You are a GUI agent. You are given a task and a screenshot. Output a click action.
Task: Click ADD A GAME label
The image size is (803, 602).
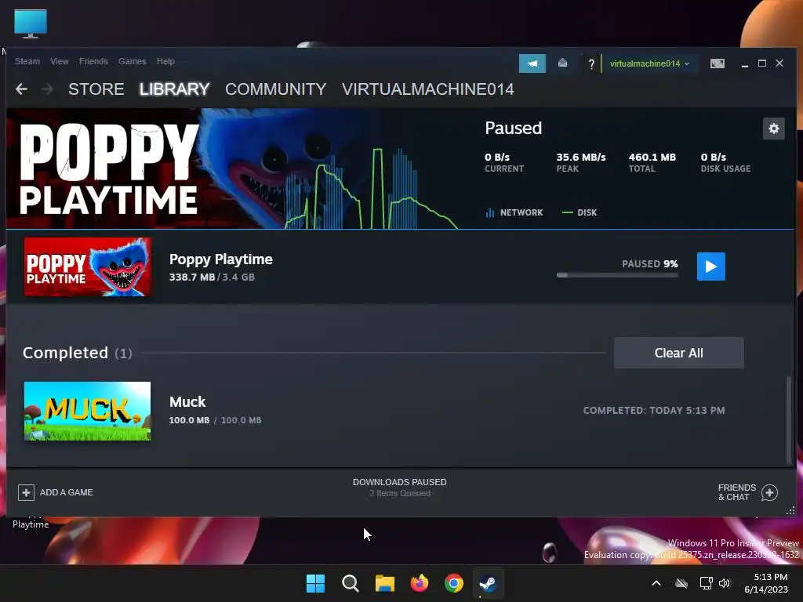point(67,492)
